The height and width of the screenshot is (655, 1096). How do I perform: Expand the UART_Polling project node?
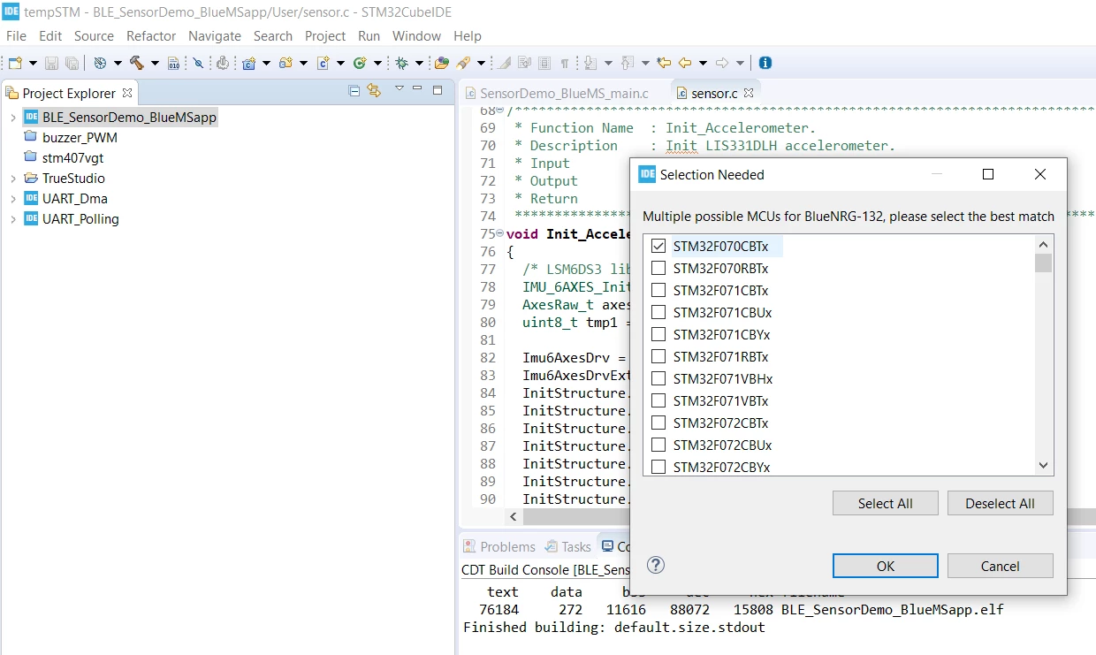[x=12, y=218]
